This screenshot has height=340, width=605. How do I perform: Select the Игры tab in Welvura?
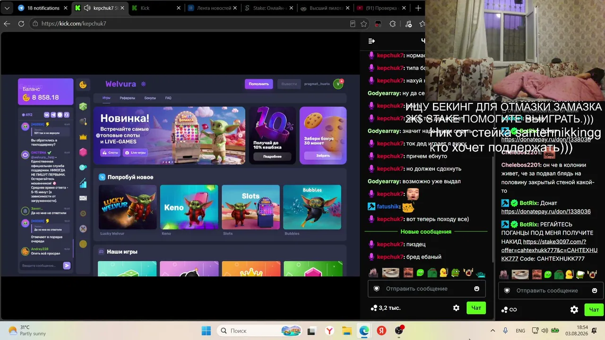point(106,98)
